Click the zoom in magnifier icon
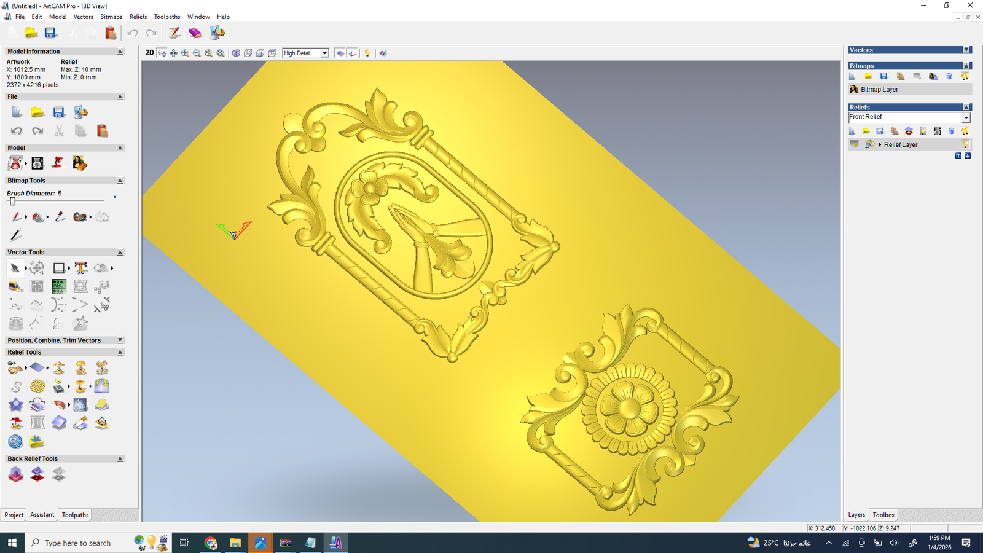983x553 pixels. 185,53
